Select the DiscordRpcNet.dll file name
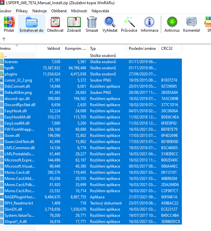The height and width of the screenshot is (231, 211). (x=20, y=105)
